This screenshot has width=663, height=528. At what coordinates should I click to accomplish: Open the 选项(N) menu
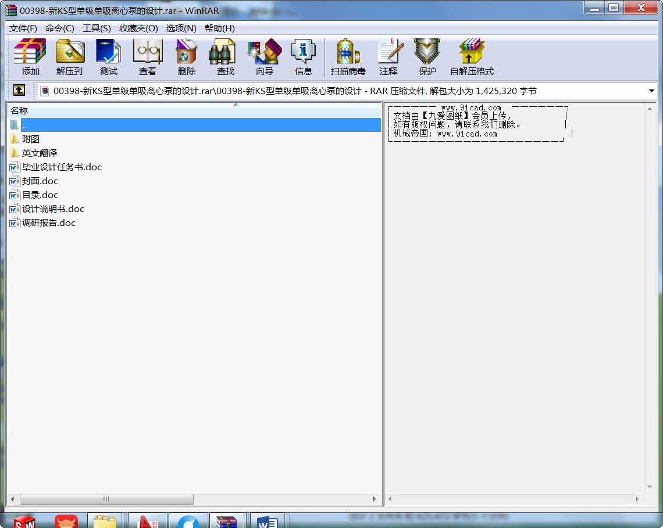pyautogui.click(x=181, y=28)
